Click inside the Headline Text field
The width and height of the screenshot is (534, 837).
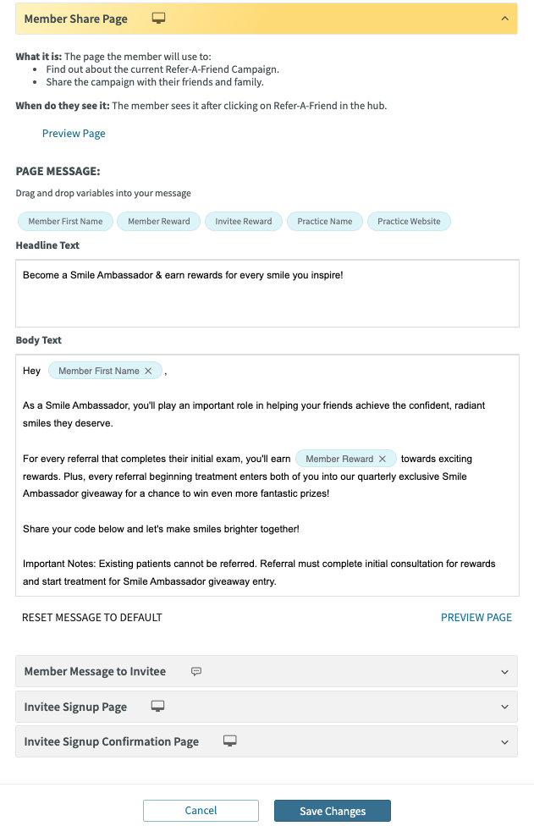[267, 292]
